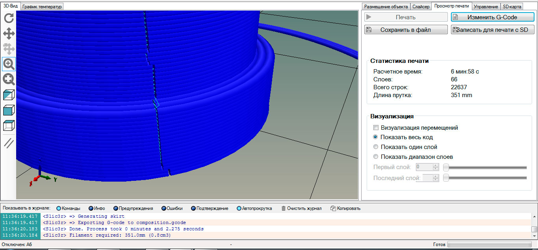Click the log panel vertical scrollbar

coord(534,229)
